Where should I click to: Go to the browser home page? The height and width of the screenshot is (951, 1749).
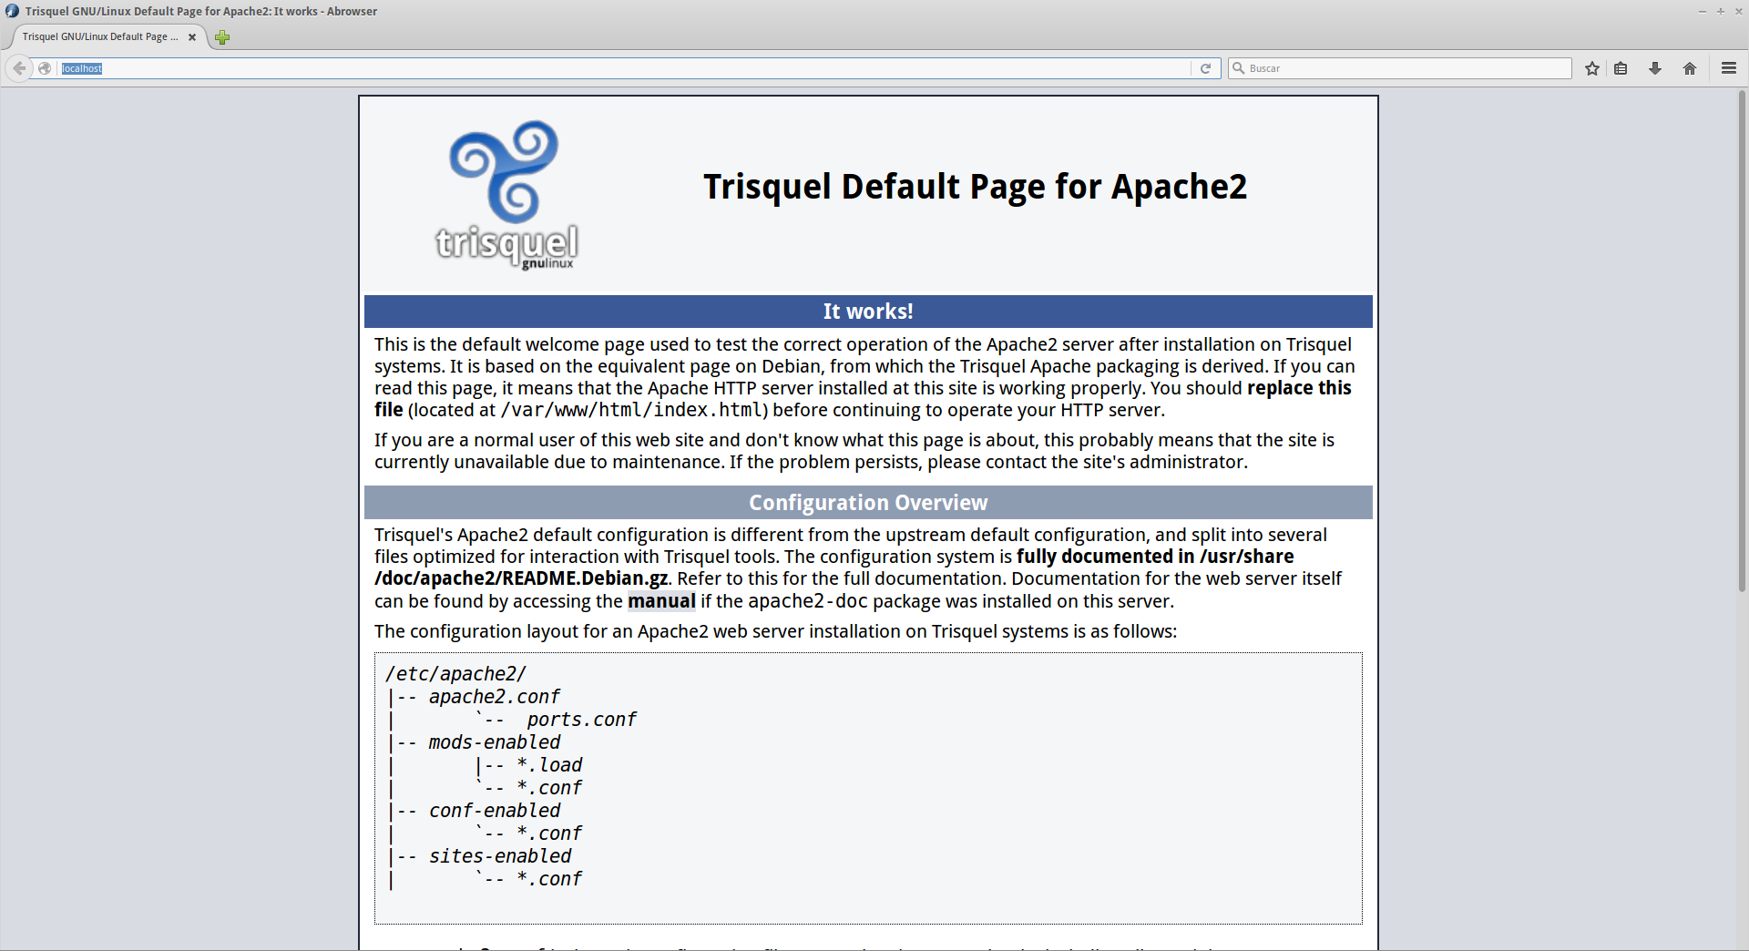(x=1690, y=68)
